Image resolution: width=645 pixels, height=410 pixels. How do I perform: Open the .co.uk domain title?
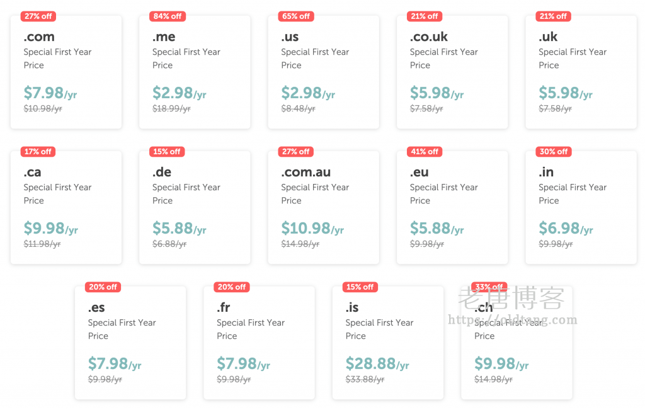point(429,37)
